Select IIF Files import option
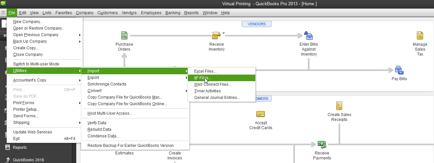The width and height of the screenshot is (434, 163). point(222,78)
